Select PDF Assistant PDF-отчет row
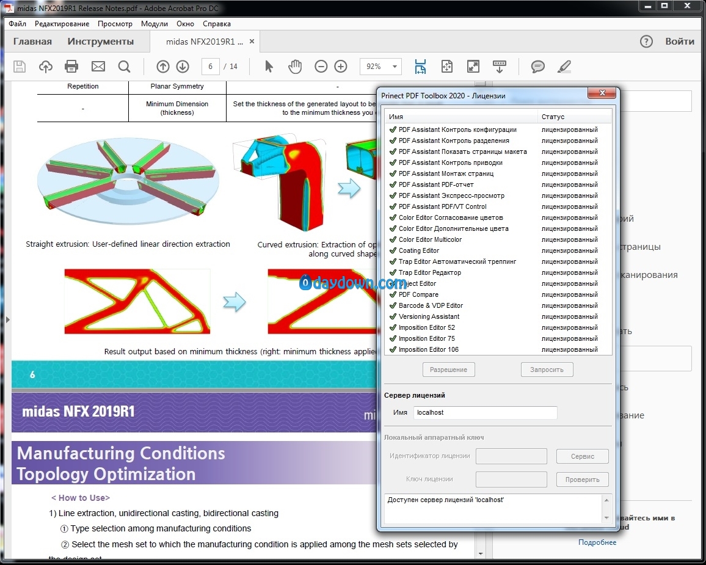Viewport: 706px width, 565px height. coord(498,184)
